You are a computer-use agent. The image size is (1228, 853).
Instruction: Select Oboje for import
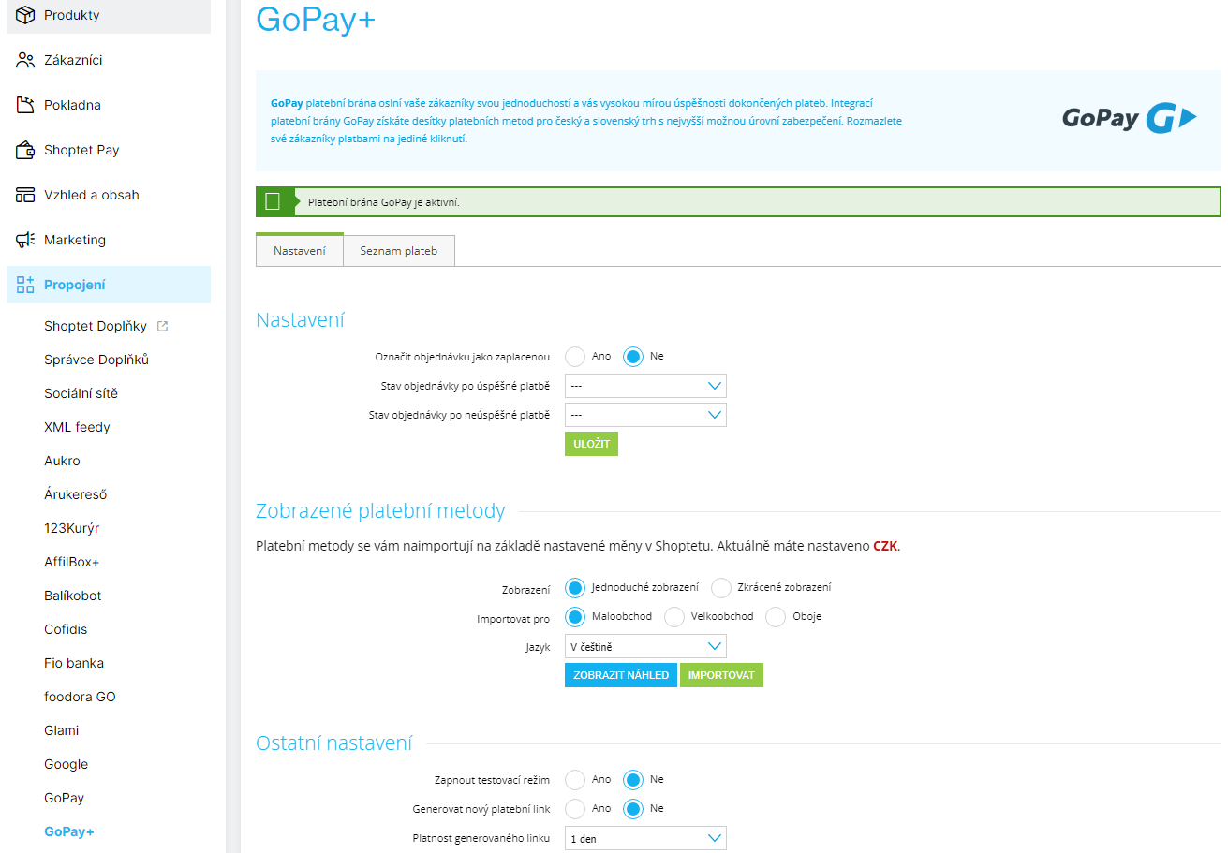click(x=776, y=617)
